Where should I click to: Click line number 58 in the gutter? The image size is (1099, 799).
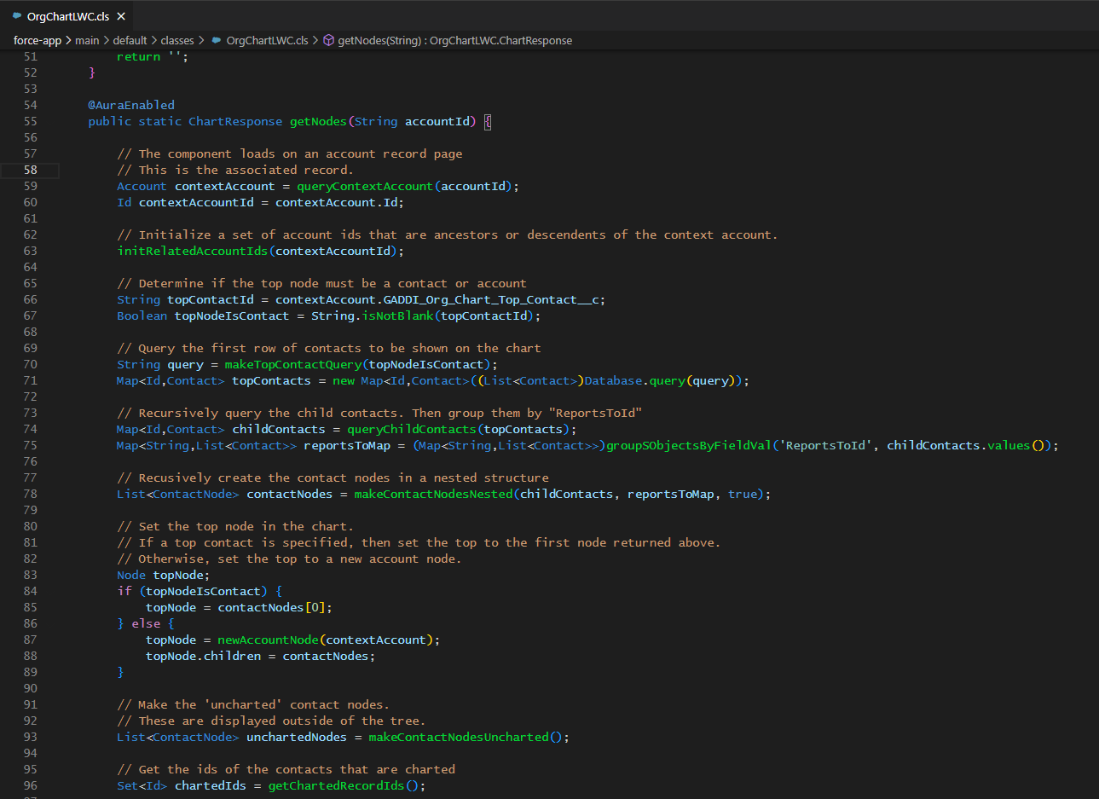30,170
